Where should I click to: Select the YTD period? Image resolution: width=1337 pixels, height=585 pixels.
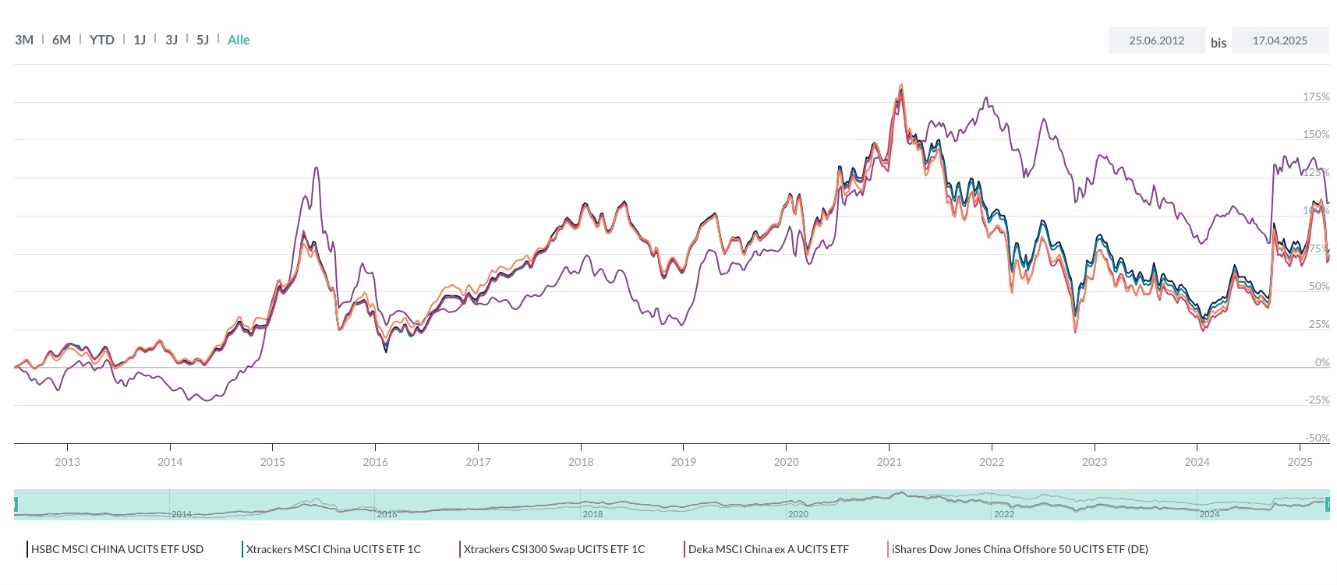click(102, 39)
